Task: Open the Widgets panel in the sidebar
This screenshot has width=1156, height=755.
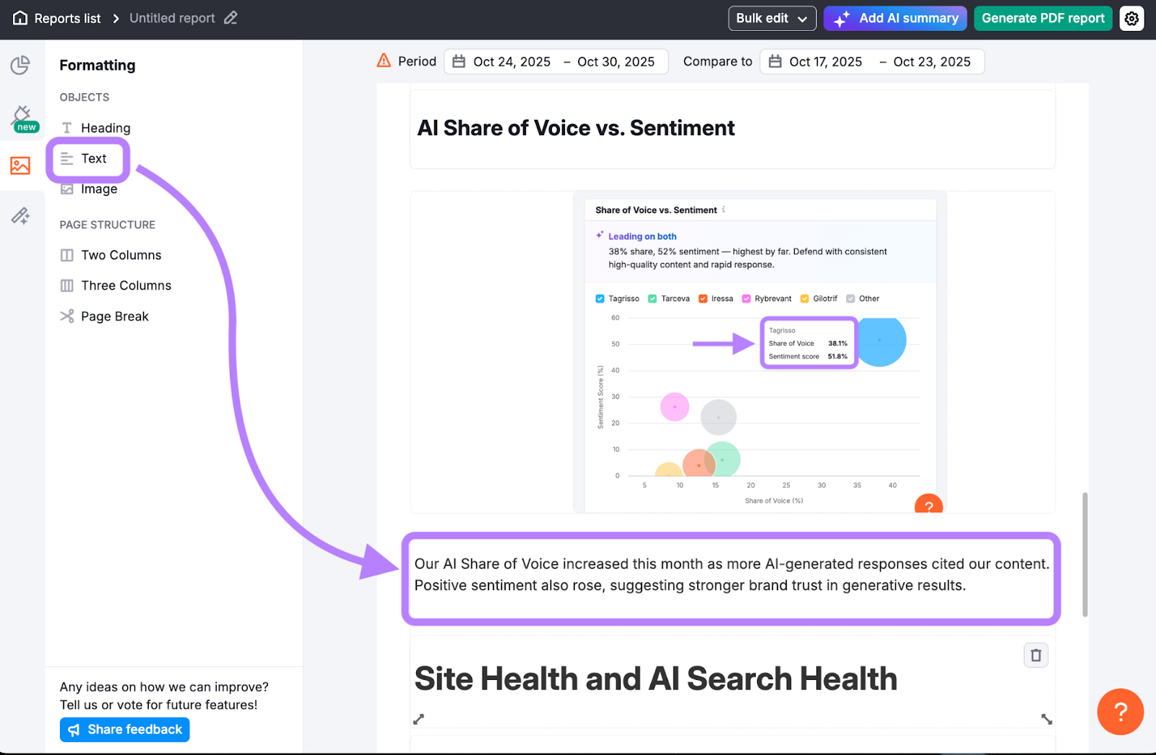Action: pyautogui.click(x=21, y=65)
